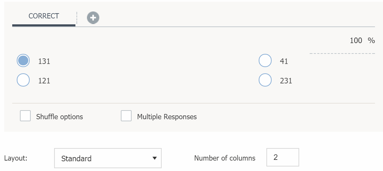The image size is (383, 171).
Task: Tick the Multiple Responses checkbox
Action: pos(126,116)
